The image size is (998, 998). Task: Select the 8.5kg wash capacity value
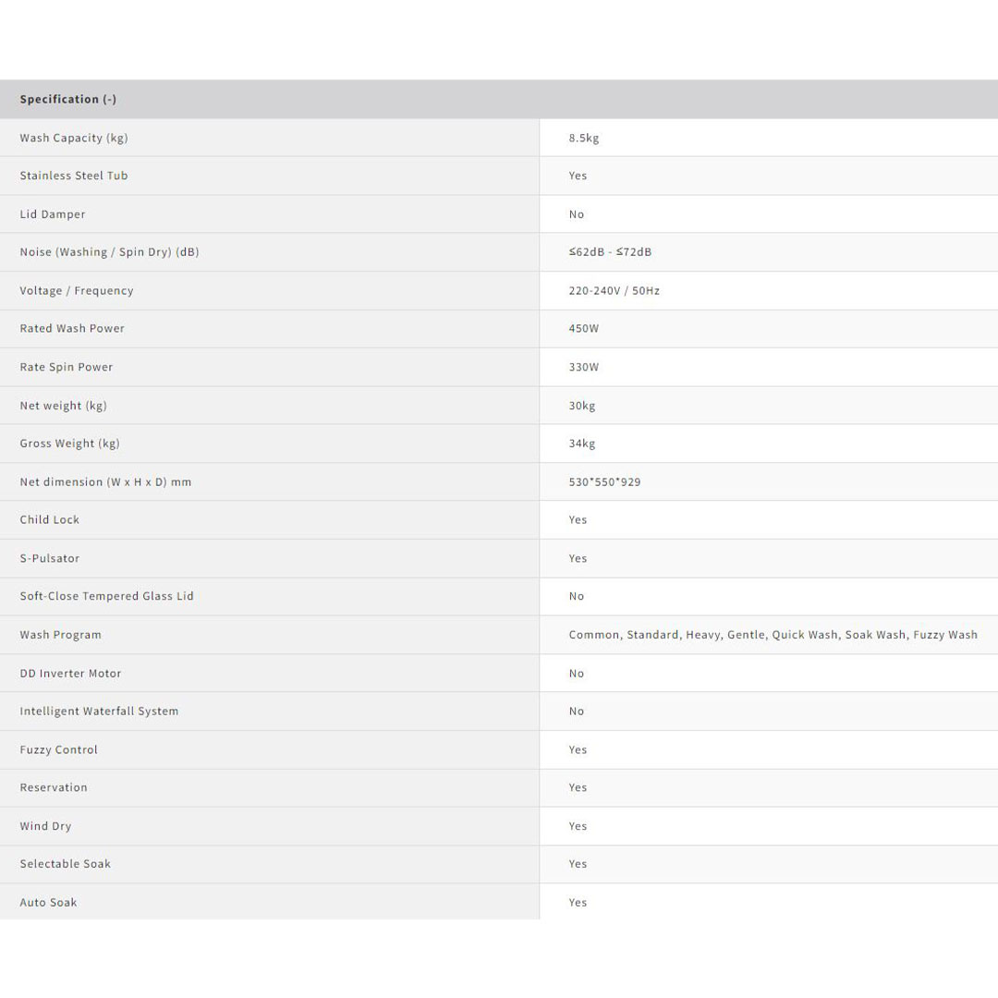point(584,138)
